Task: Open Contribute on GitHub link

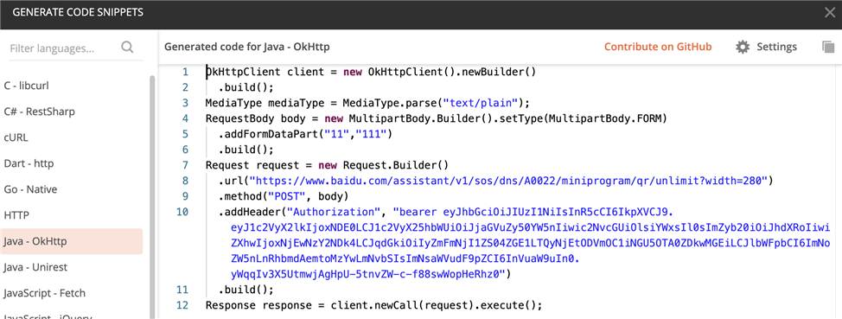Action: click(658, 47)
